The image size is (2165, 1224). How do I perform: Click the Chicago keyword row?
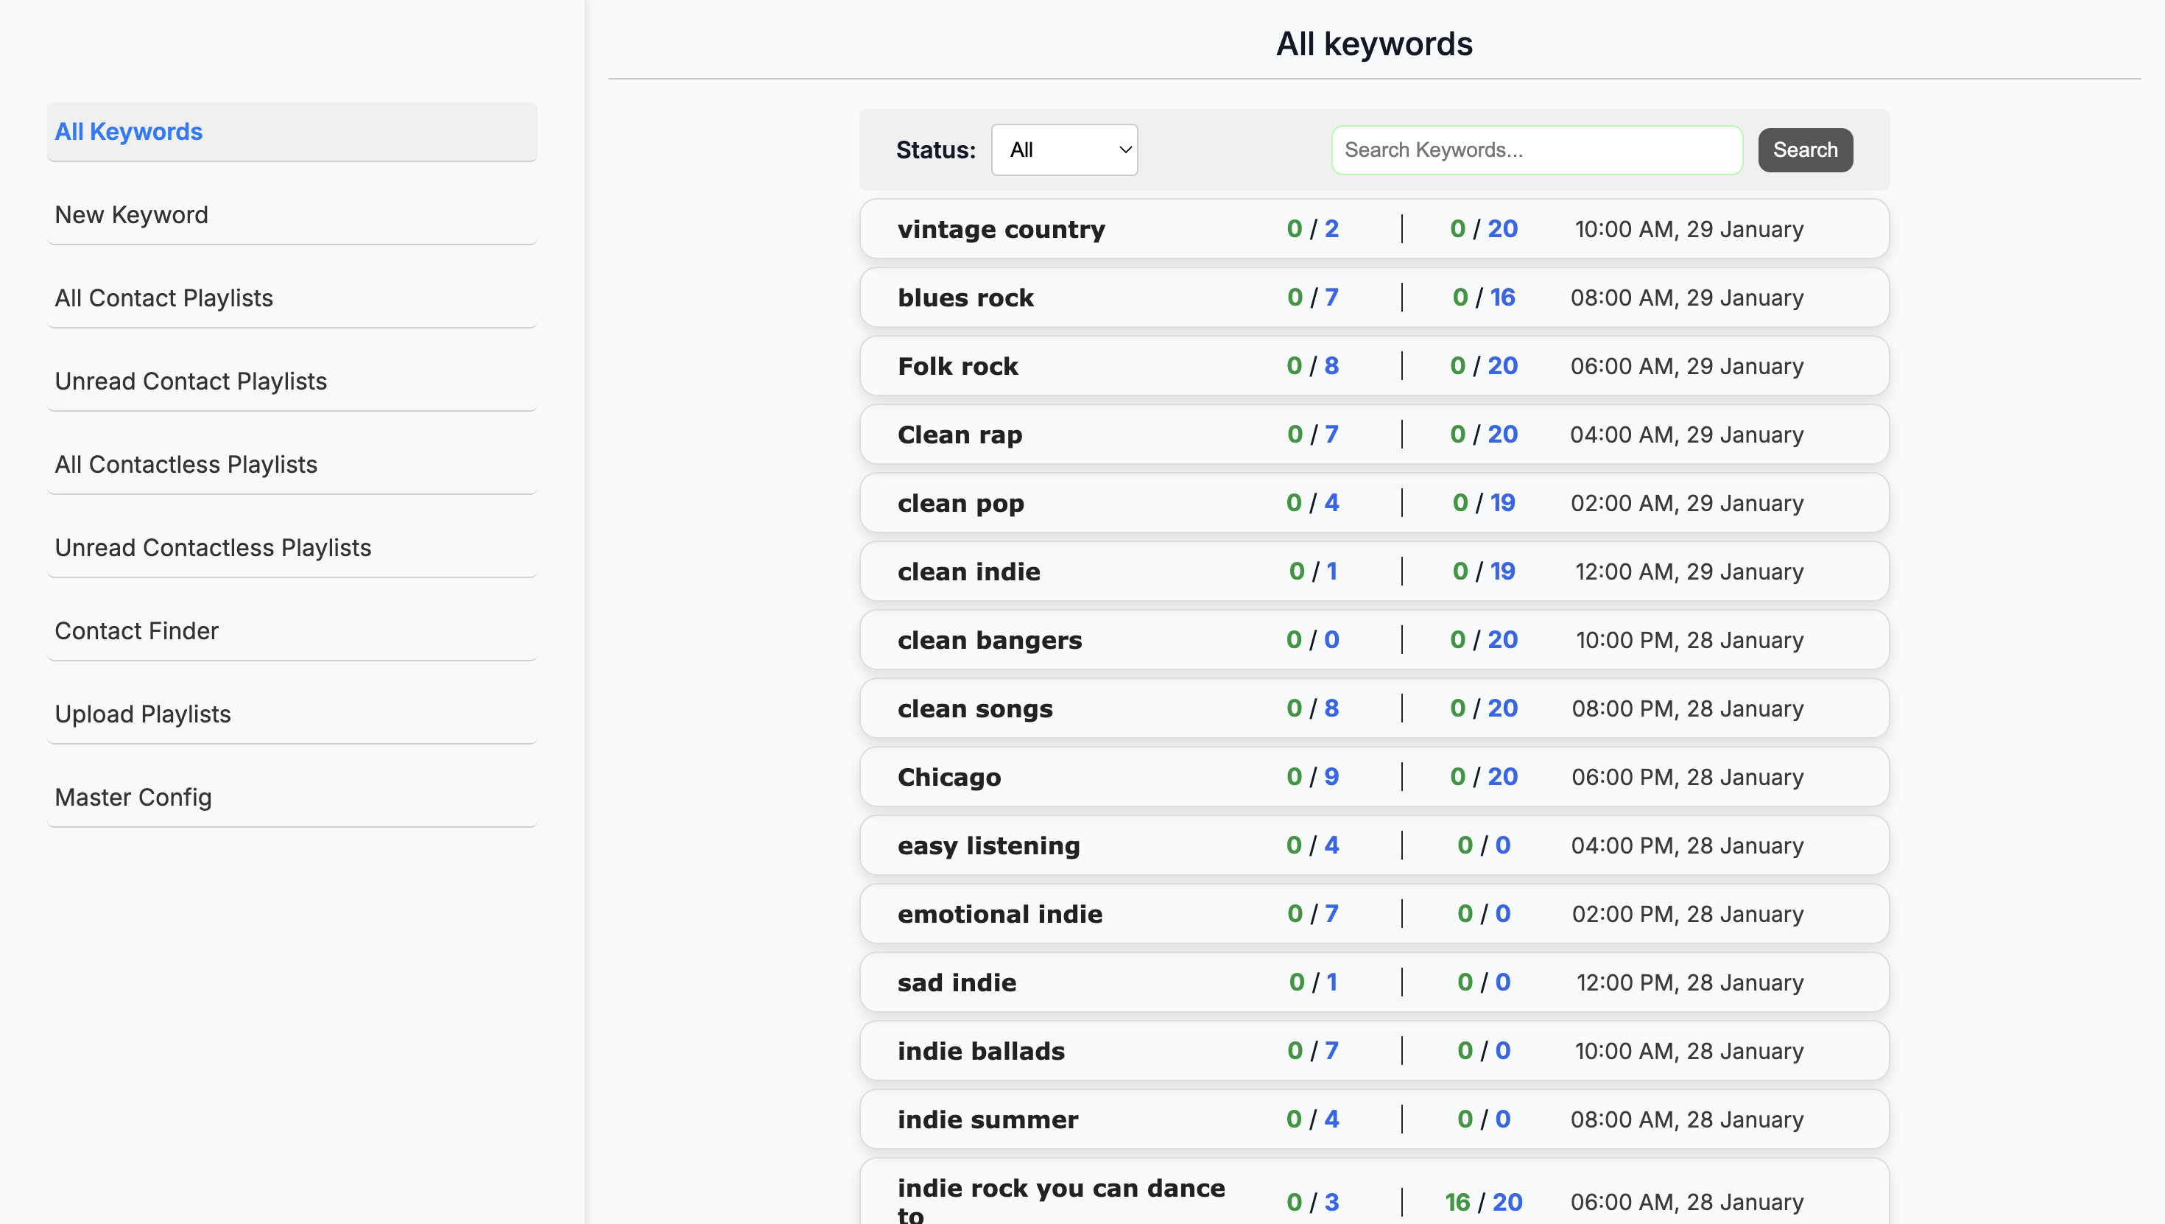1374,777
